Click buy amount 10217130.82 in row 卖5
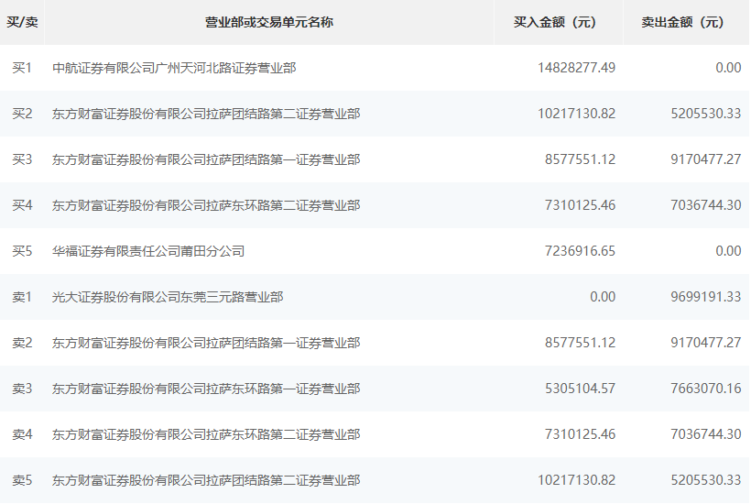751x504 pixels. (576, 480)
